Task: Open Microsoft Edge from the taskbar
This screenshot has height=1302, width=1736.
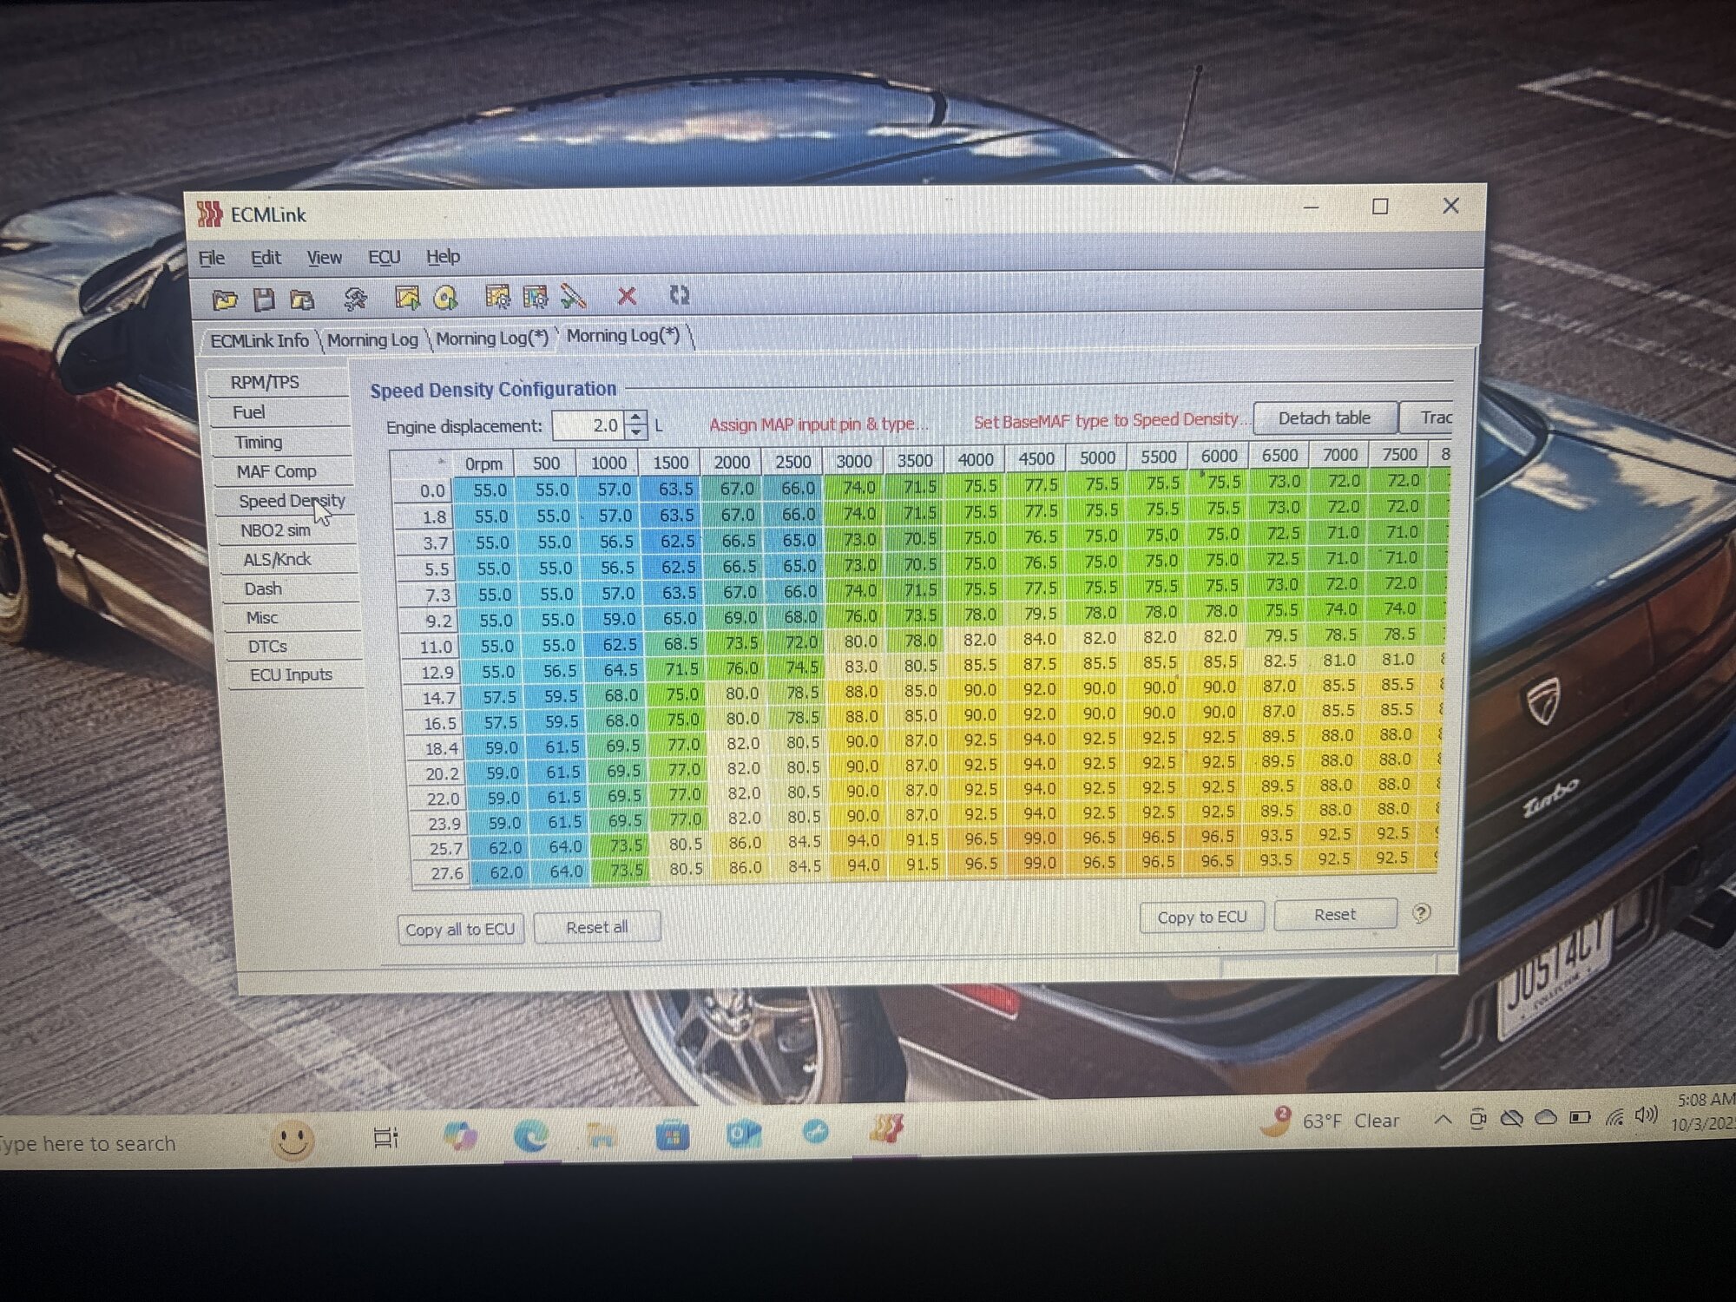Action: [530, 1134]
